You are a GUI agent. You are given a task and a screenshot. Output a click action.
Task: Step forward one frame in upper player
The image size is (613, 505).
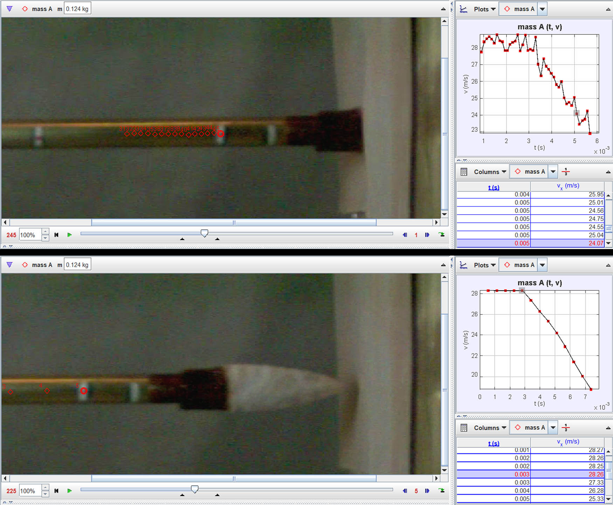point(427,235)
